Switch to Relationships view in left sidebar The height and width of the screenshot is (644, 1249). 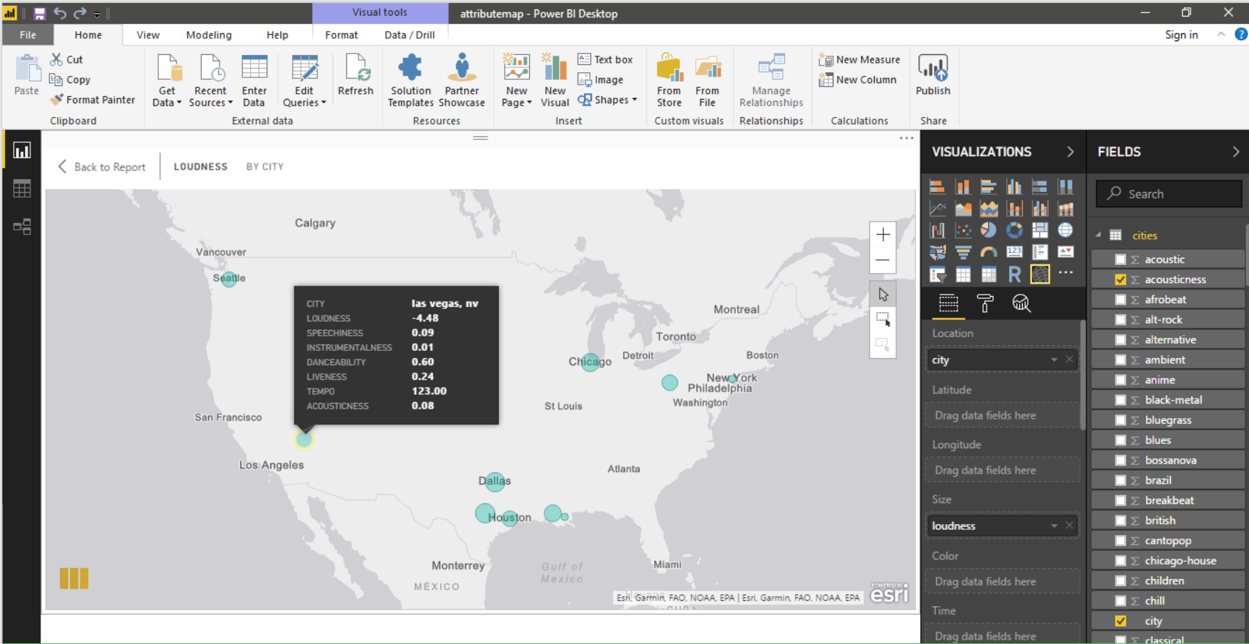[x=22, y=227]
